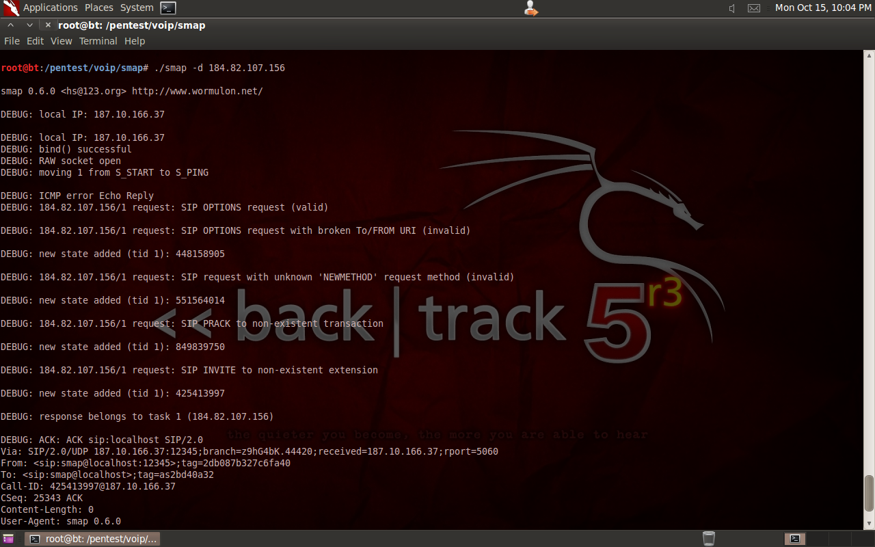Click the 'From: <sip:smap@localhost:12345>' line
The height and width of the screenshot is (547, 875).
pos(146,463)
